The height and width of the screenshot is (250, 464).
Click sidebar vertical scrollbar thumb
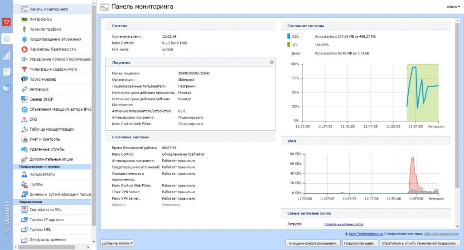(94, 116)
